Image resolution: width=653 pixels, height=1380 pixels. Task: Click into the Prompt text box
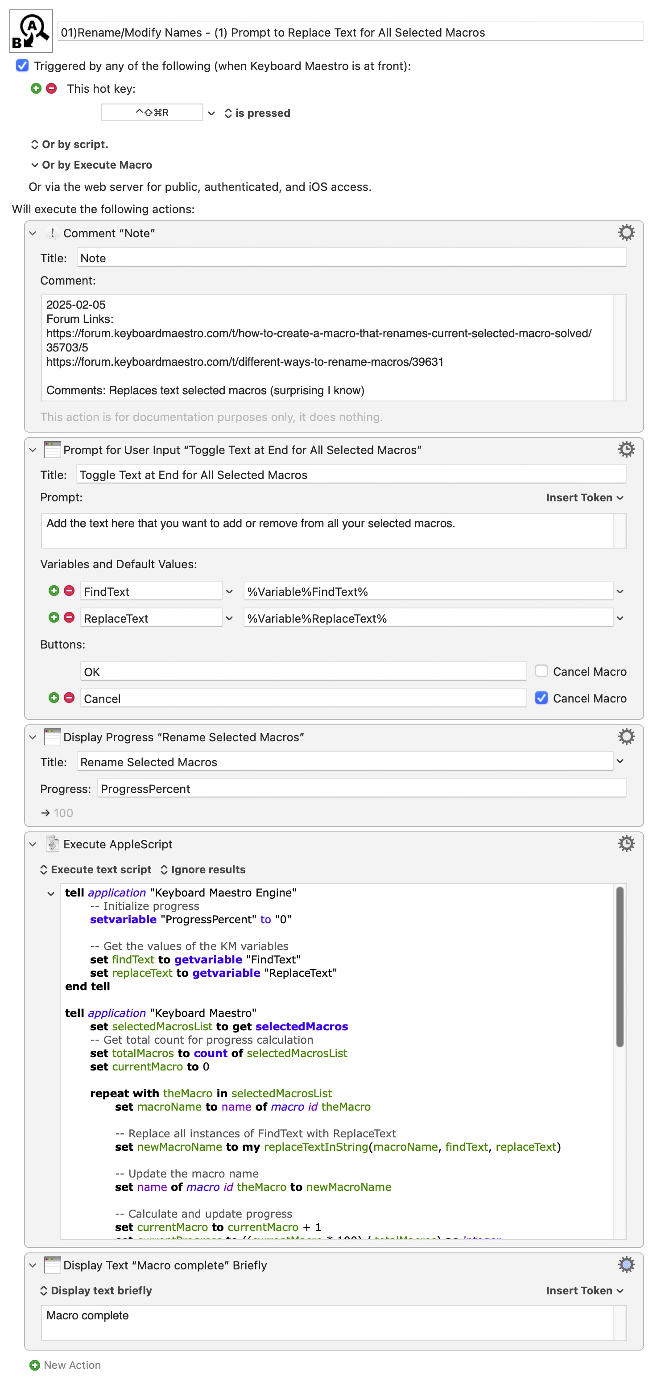327,530
